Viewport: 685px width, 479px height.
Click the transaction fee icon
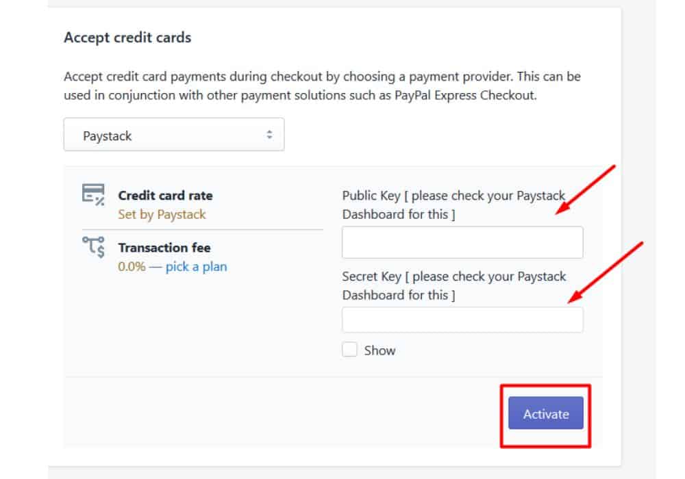93,247
